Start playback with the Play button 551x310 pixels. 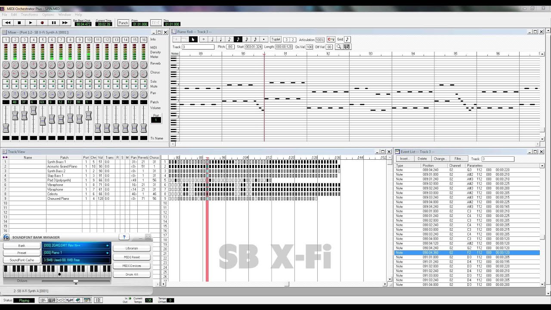point(31,23)
